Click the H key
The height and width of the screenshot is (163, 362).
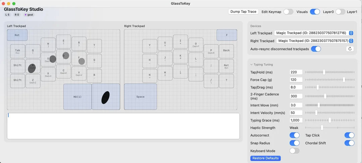tap(149, 61)
